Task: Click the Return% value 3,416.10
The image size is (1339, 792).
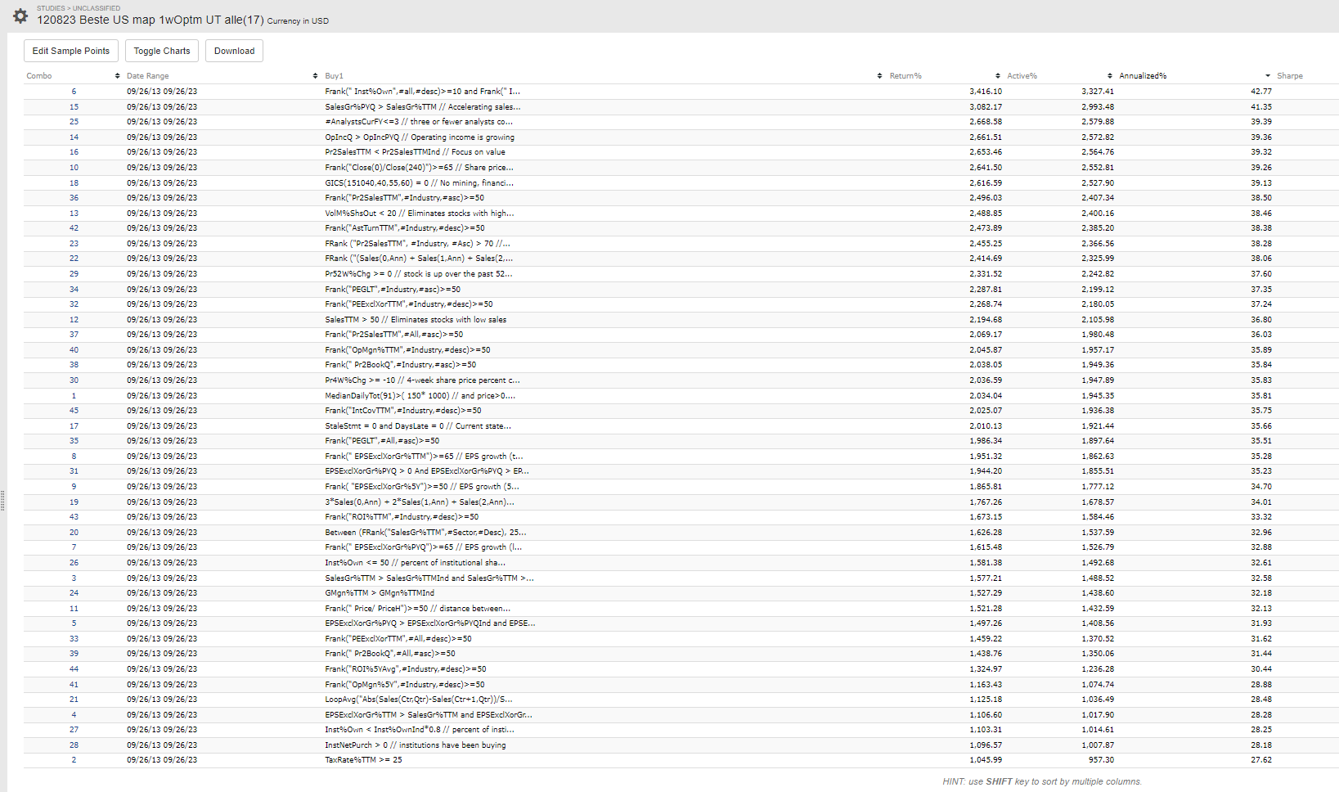Action: [986, 92]
